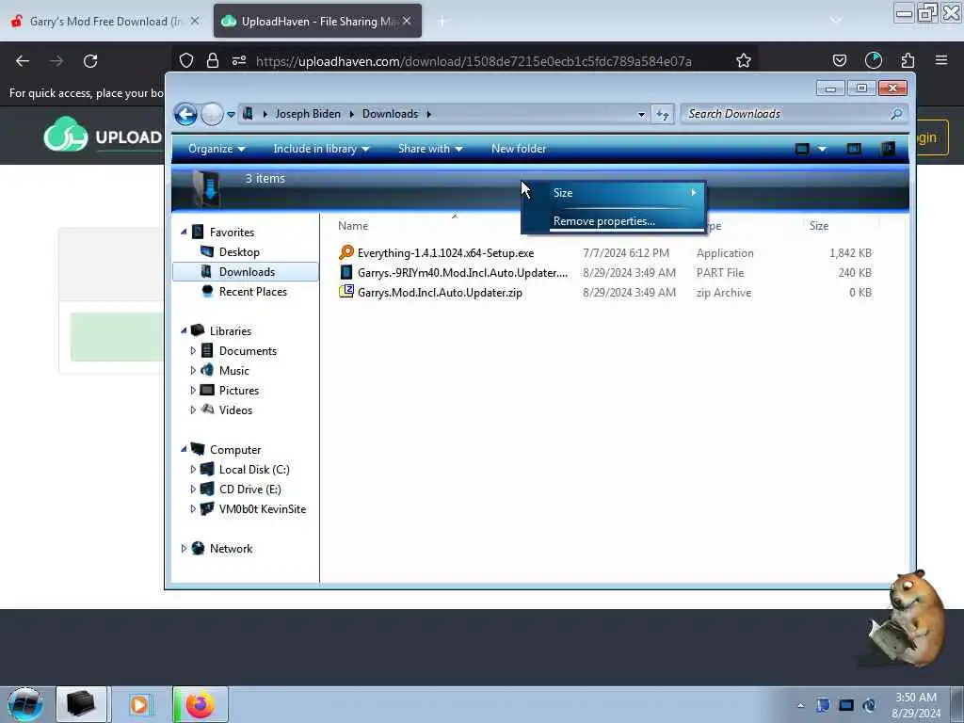This screenshot has width=964, height=723.
Task: Click the zip archive file icon
Action: pos(346,292)
